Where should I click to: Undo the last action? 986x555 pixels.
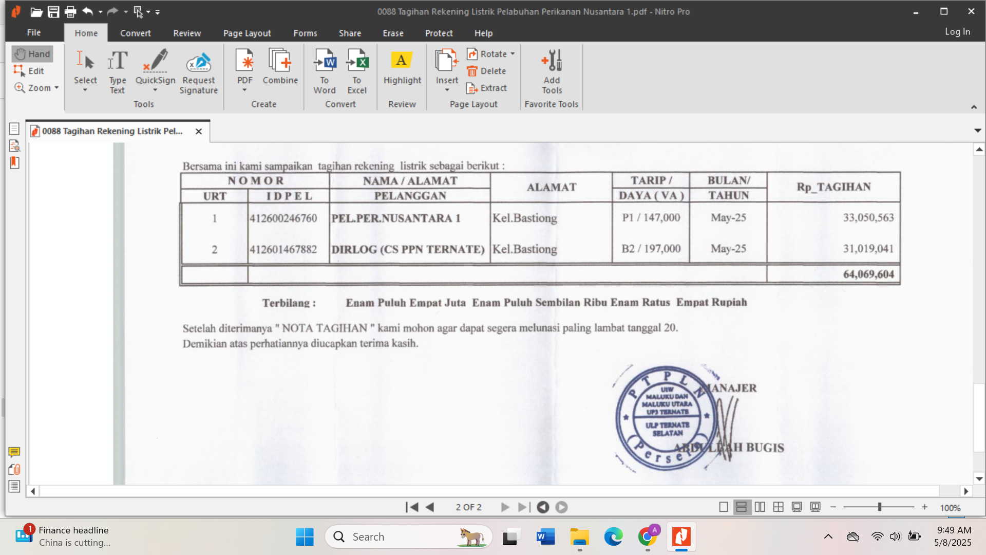coord(88,11)
